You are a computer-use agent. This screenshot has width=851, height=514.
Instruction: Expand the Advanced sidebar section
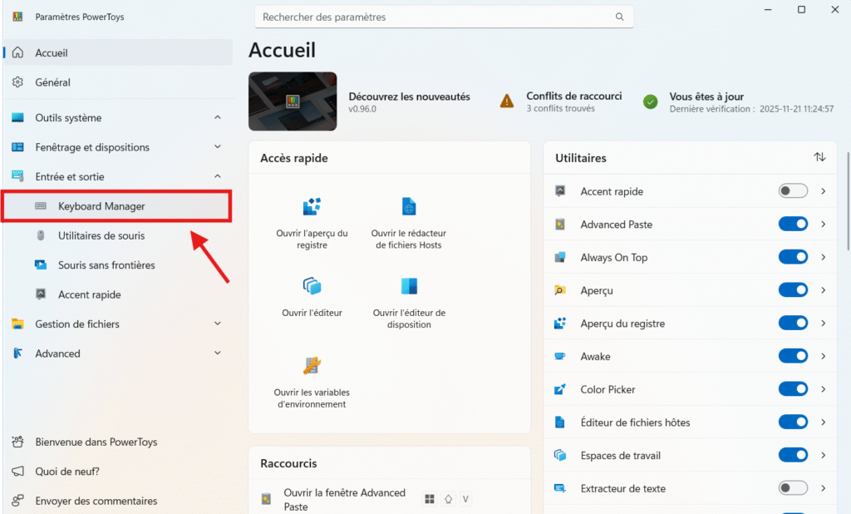pyautogui.click(x=218, y=353)
